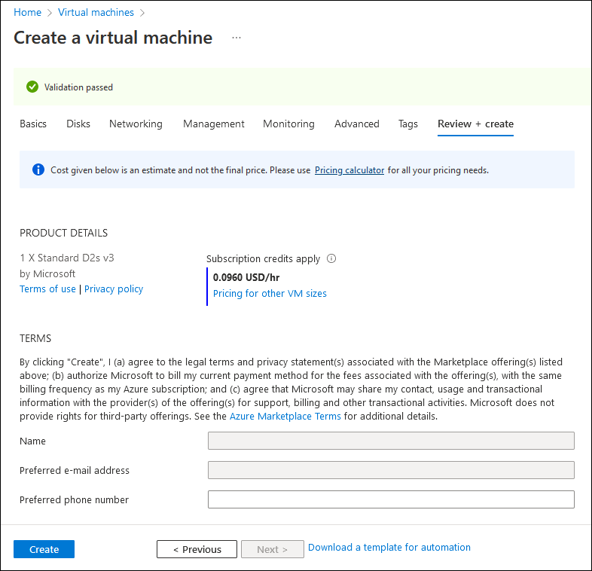Click the by Microsoft publisher text

pos(47,273)
